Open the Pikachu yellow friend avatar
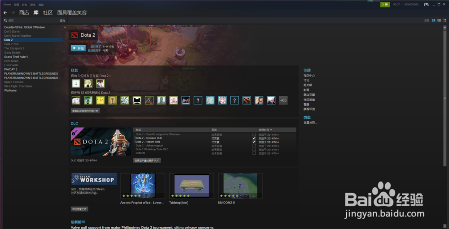Viewport: 449px width, 229px height. click(x=100, y=100)
